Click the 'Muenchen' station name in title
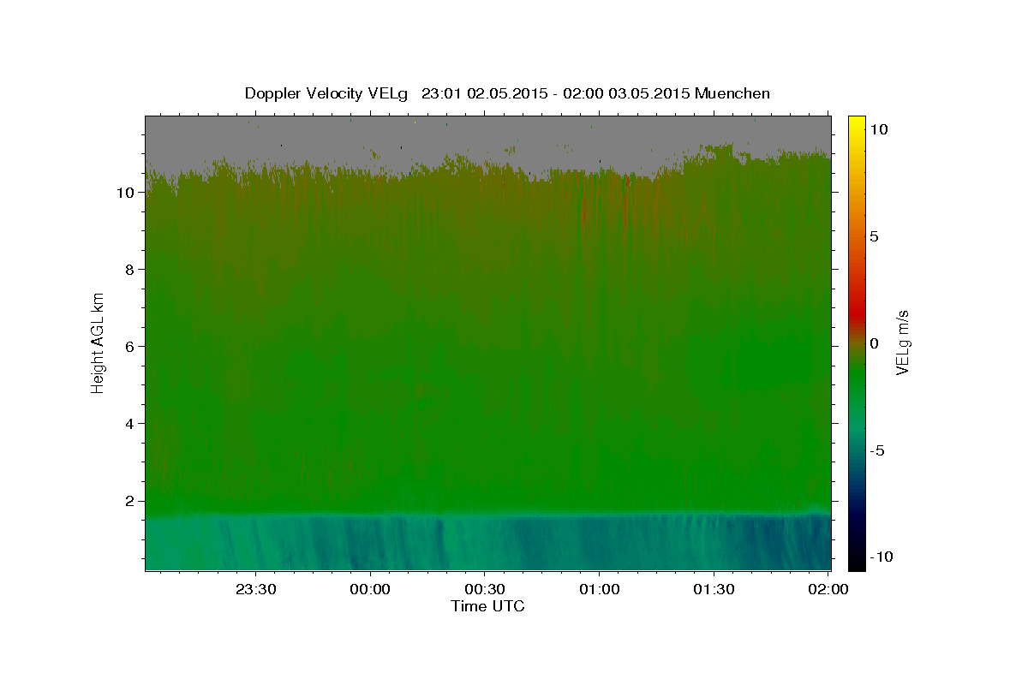The height and width of the screenshot is (685, 1028). (x=732, y=93)
